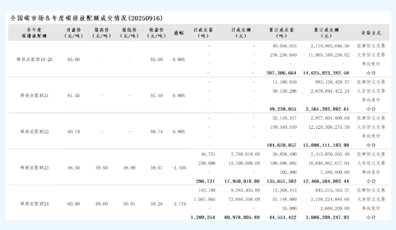The image size is (396, 230).
Task: Select the 收盘价 column header
Action: (x=156, y=33)
